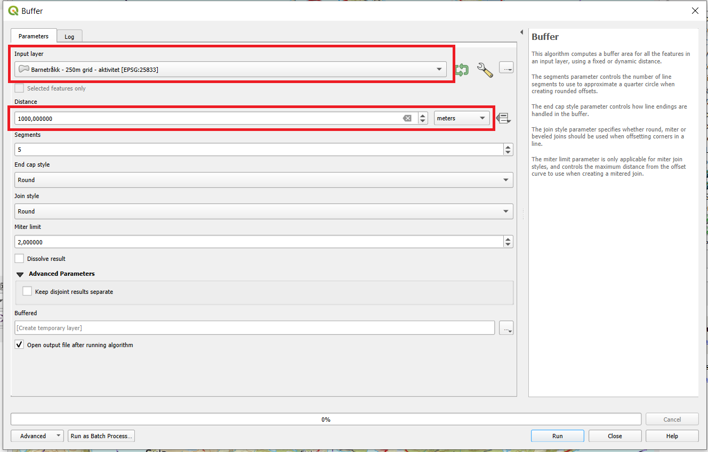708x452 pixels.
Task: Click the Run button
Action: point(557,436)
